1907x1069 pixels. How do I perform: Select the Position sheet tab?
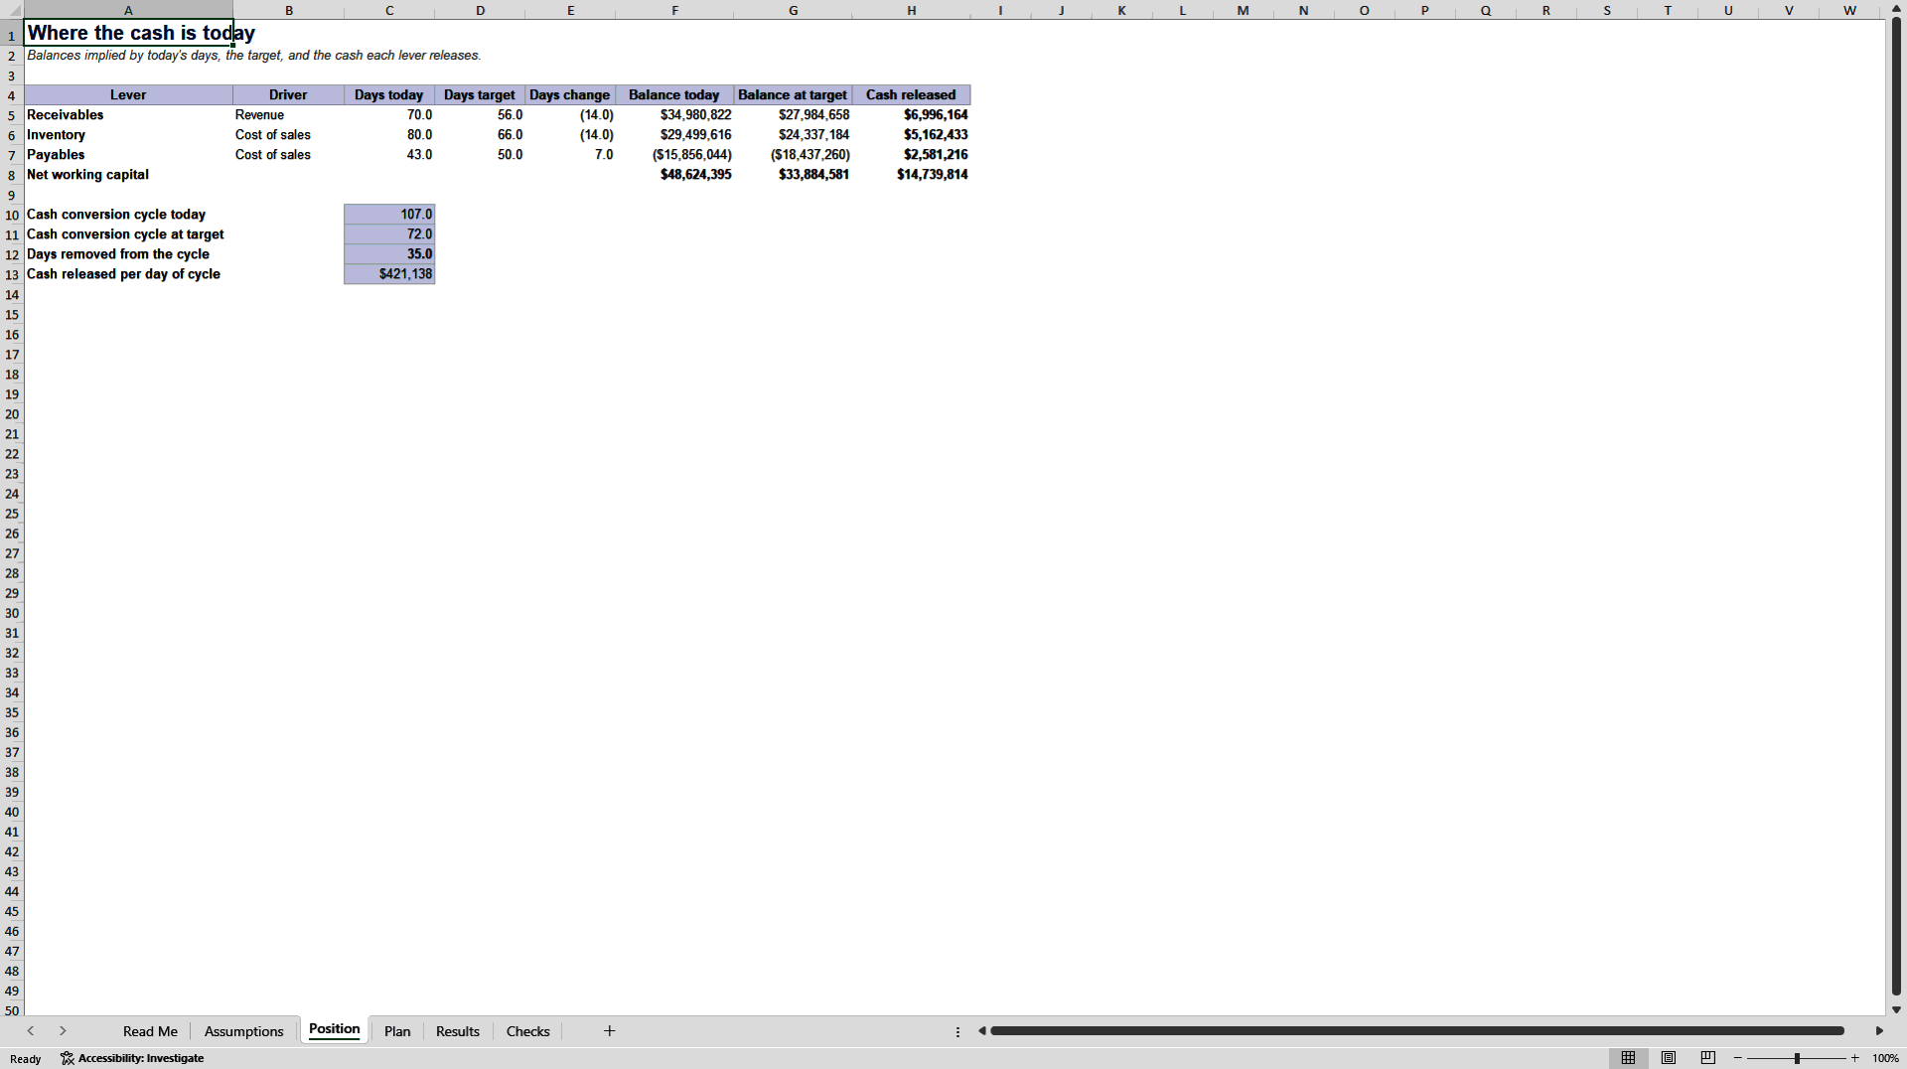click(334, 1029)
